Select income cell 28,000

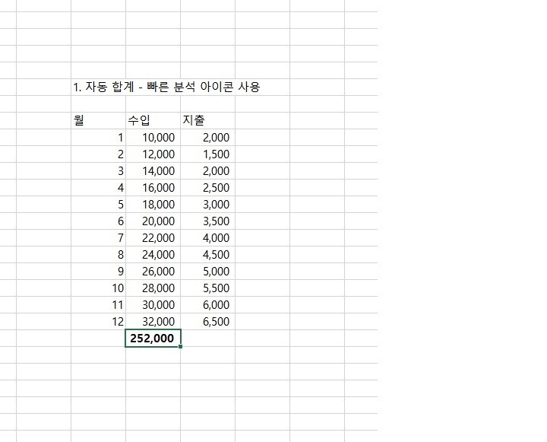(x=153, y=288)
